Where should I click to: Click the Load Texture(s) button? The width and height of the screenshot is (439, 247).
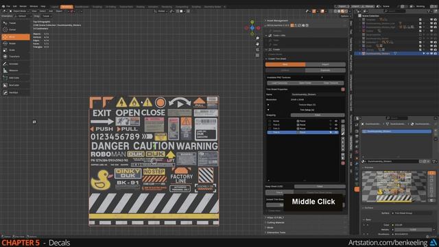point(279,83)
